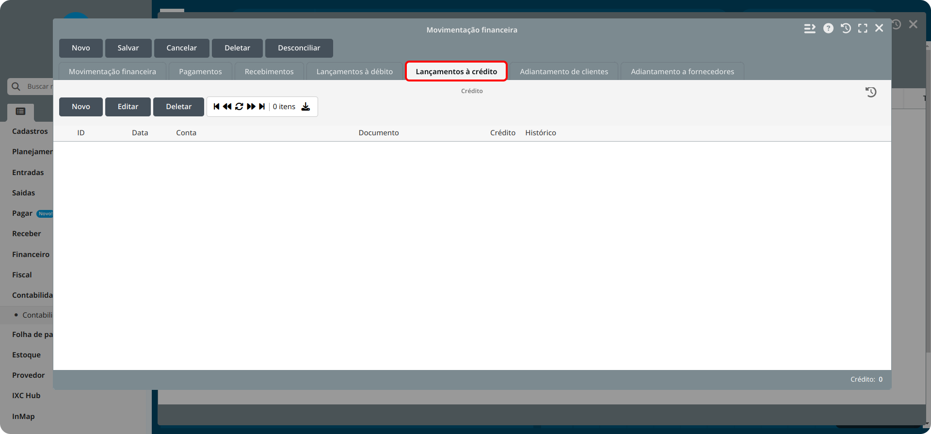This screenshot has height=434, width=931.
Task: Click the 0 itens counter
Action: pyautogui.click(x=284, y=107)
